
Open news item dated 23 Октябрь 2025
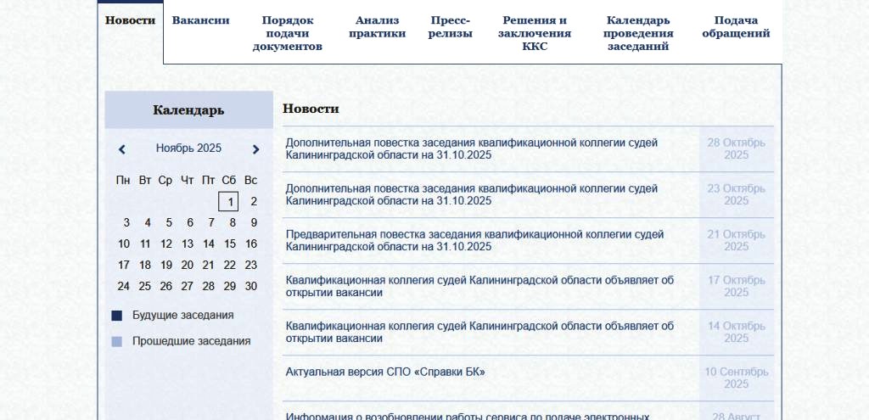(471, 194)
